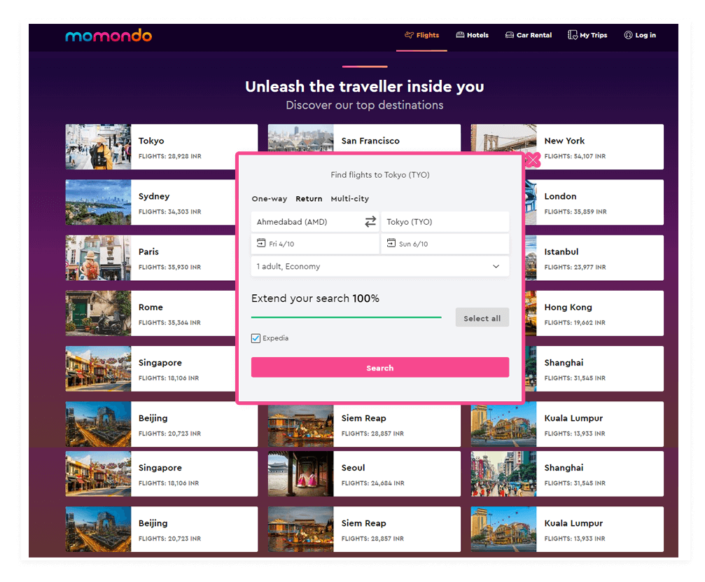Open the Sydney destination card
Screen dimensions: 705x582
151,202
